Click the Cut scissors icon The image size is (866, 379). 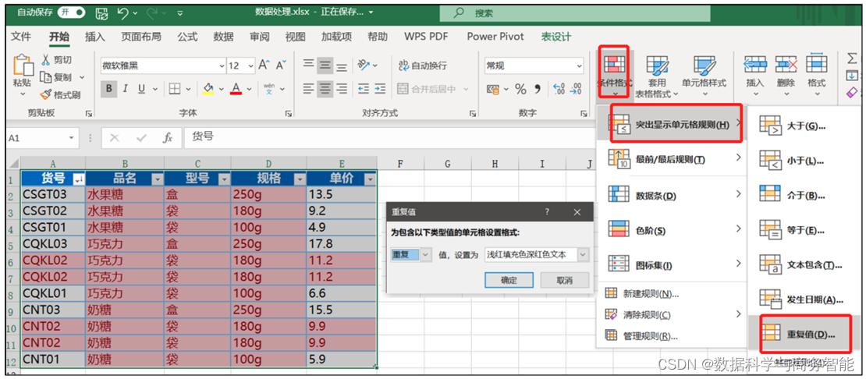46,59
